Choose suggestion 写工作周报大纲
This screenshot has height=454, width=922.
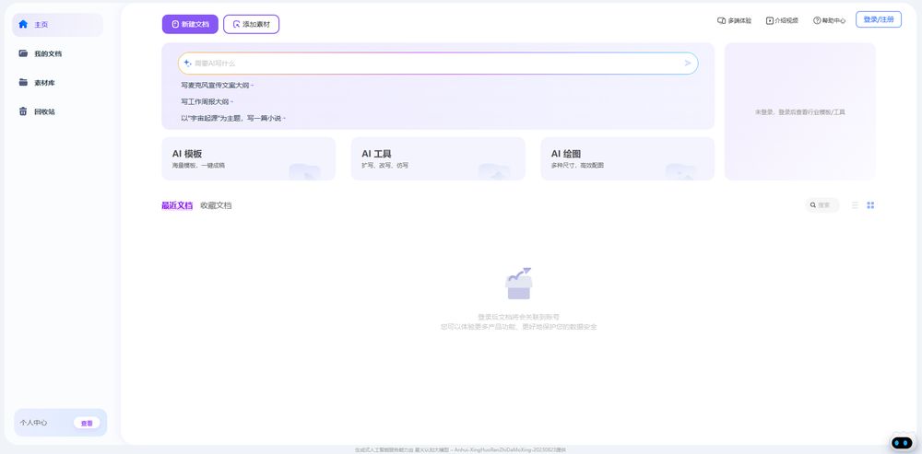(x=207, y=101)
